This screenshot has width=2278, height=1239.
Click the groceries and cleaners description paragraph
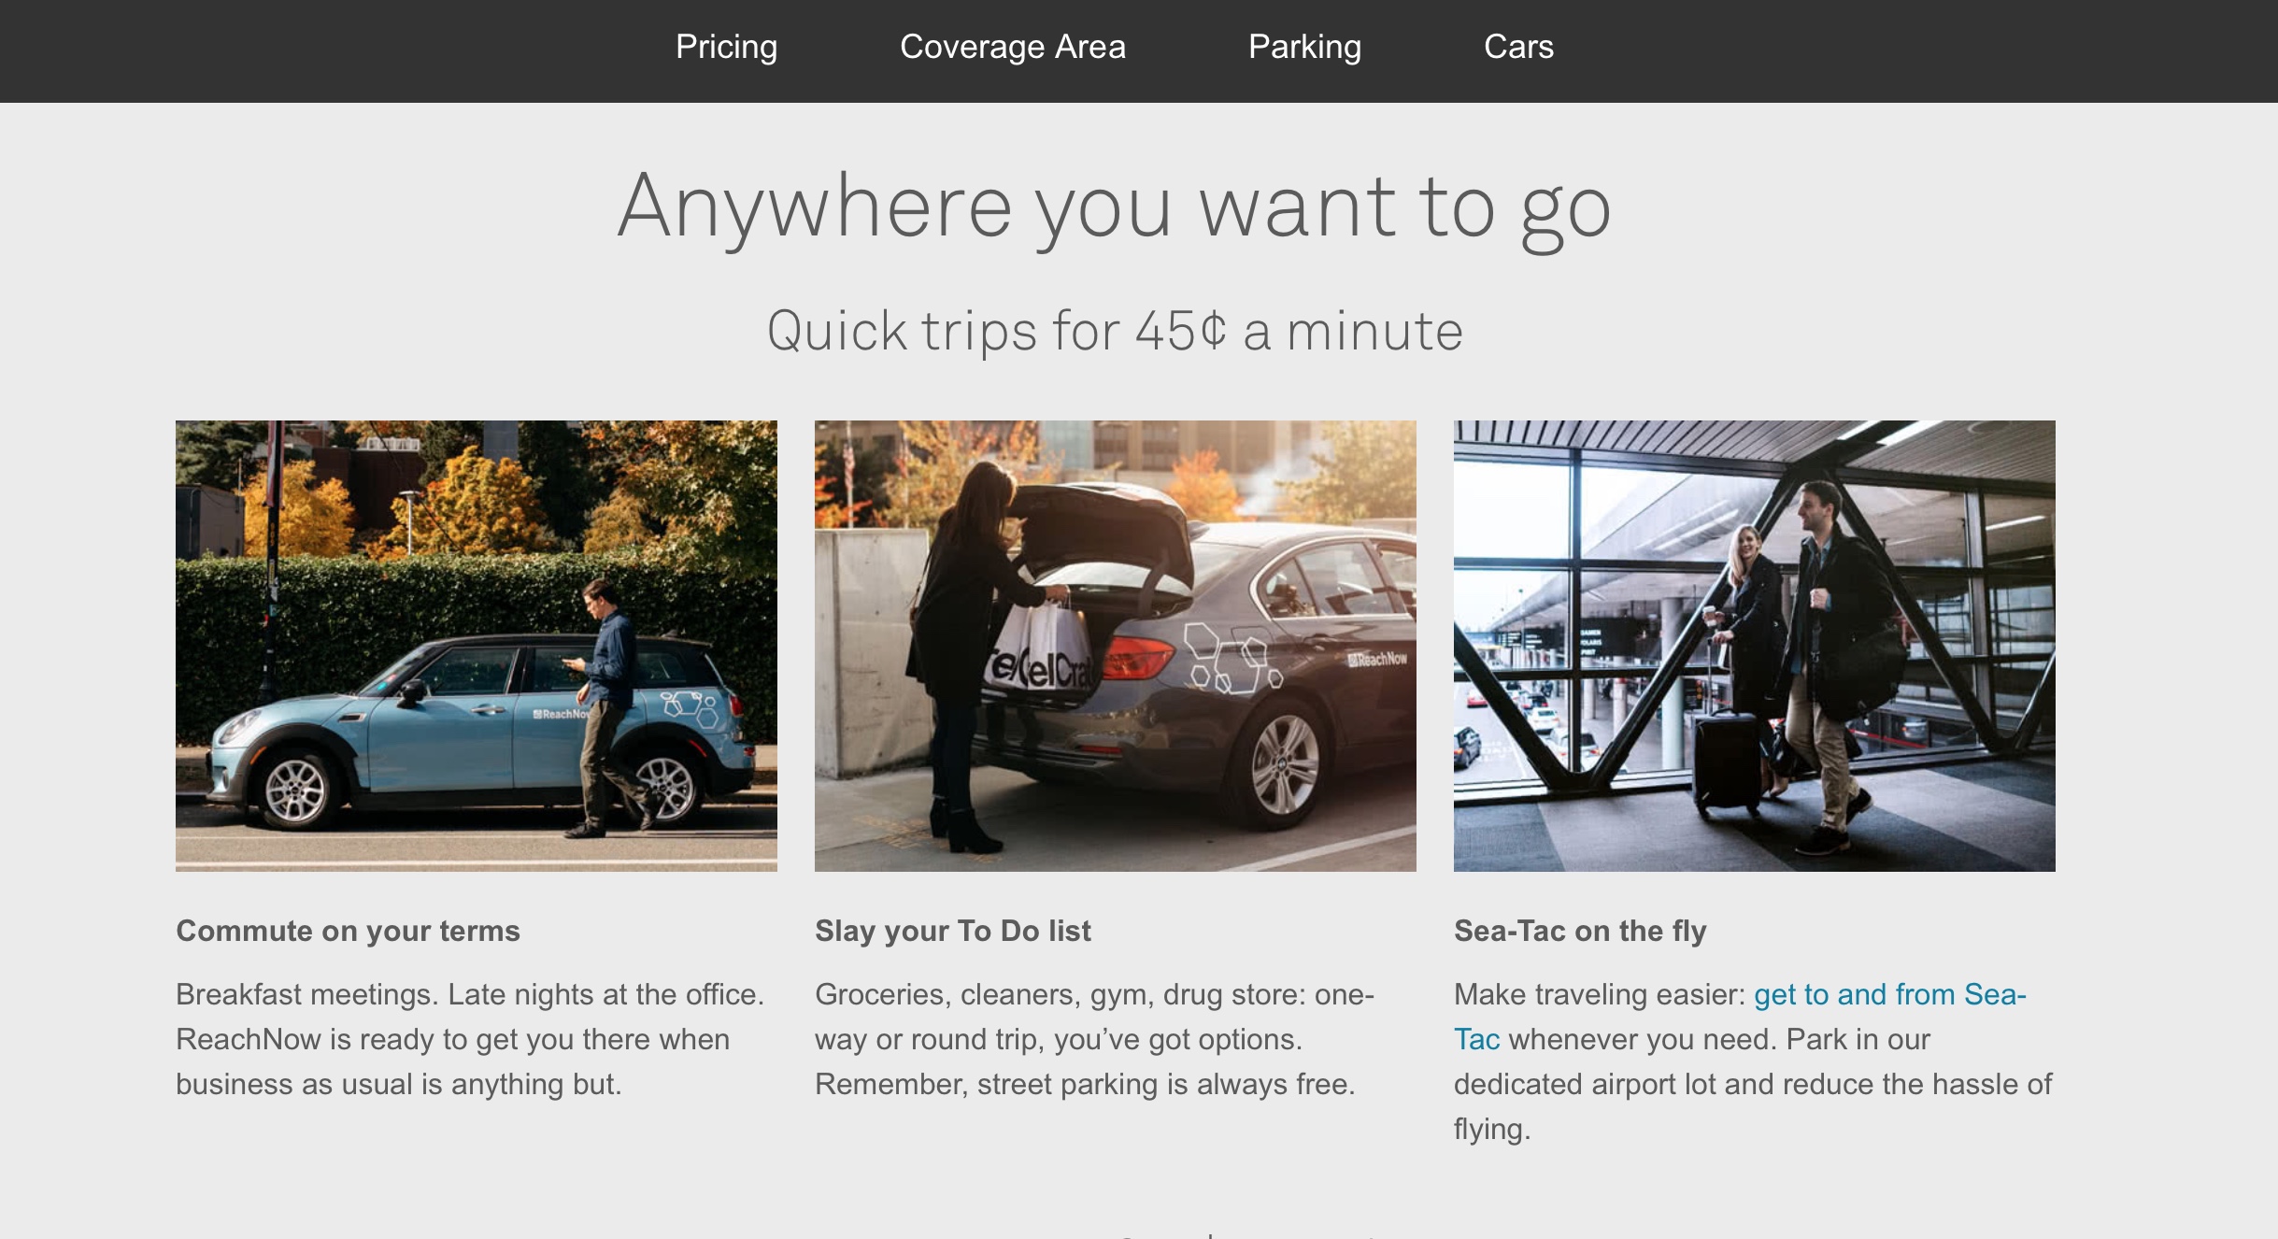pyautogui.click(x=1094, y=1039)
